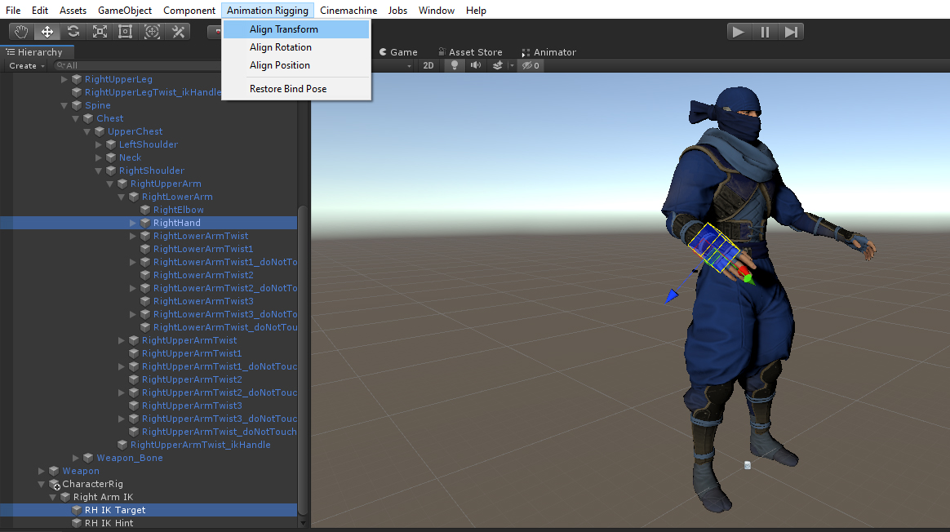Image resolution: width=950 pixels, height=532 pixels.
Task: Select the Move tool
Action: click(47, 32)
